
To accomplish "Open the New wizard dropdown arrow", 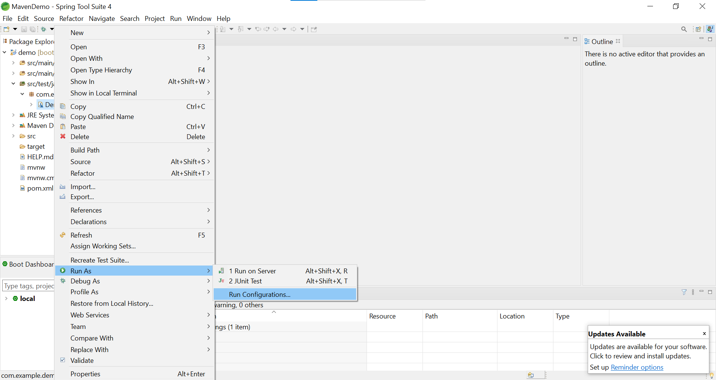I will 15,29.
